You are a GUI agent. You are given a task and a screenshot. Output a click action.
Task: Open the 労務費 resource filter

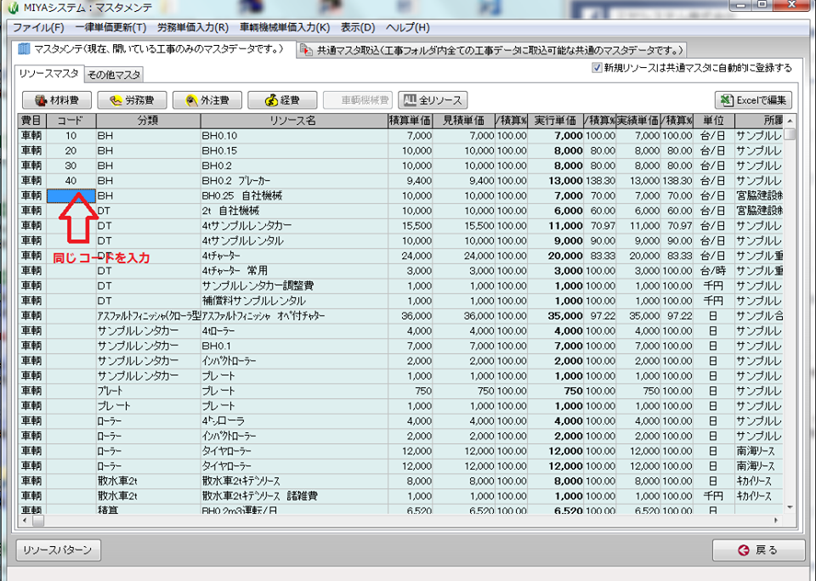pyautogui.click(x=133, y=100)
